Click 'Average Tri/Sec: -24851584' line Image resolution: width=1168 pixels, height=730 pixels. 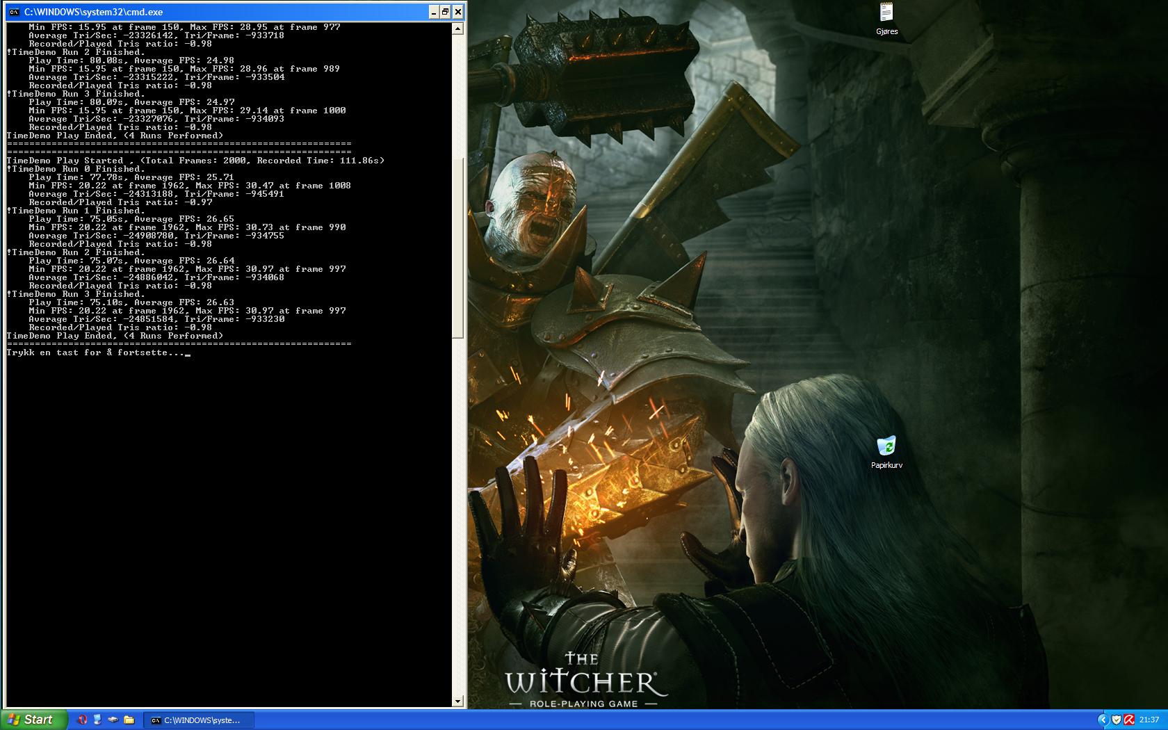pos(156,319)
